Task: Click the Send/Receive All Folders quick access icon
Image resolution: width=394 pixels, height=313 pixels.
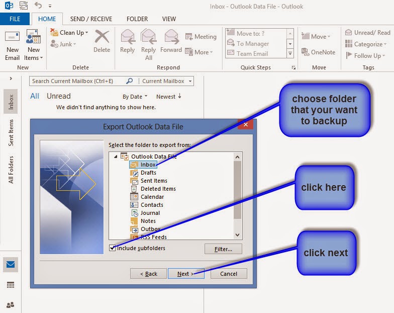Action: (24, 5)
